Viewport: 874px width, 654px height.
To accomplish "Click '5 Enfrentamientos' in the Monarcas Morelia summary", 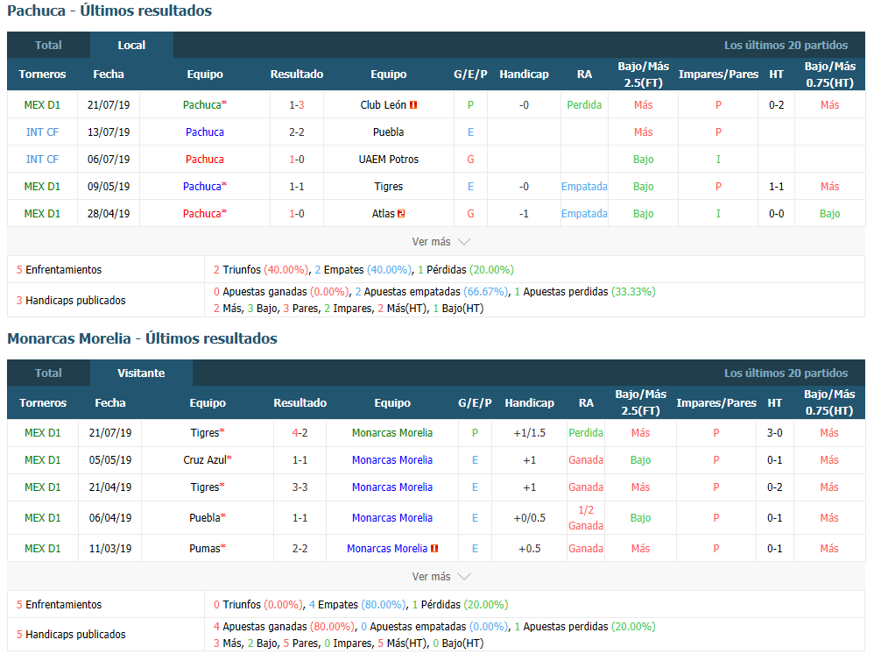I will coord(59,604).
